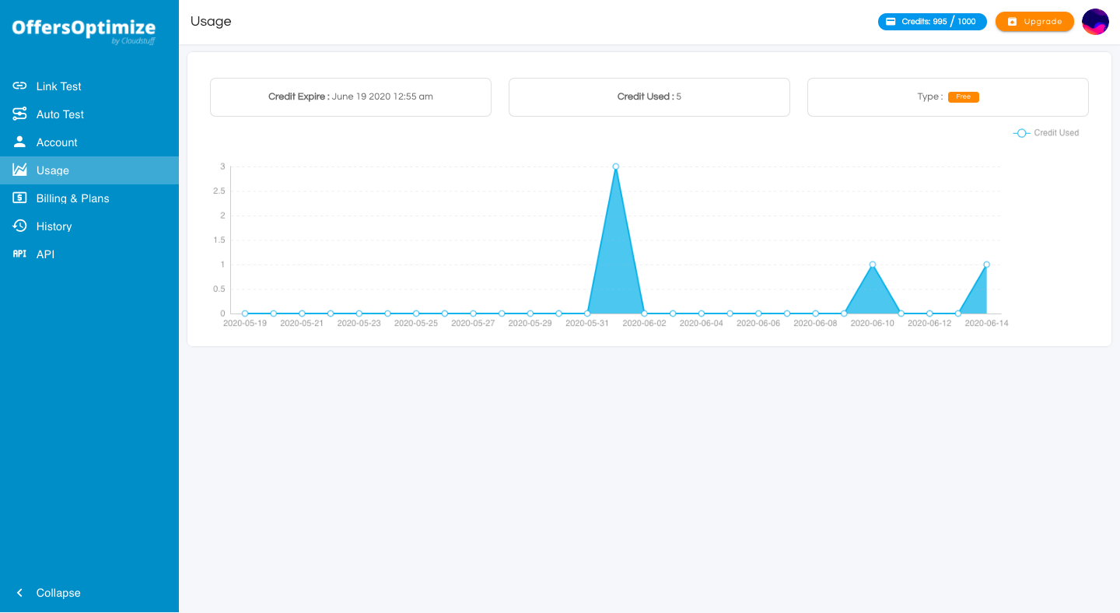
Task: Open the History page
Action: [x=89, y=226]
